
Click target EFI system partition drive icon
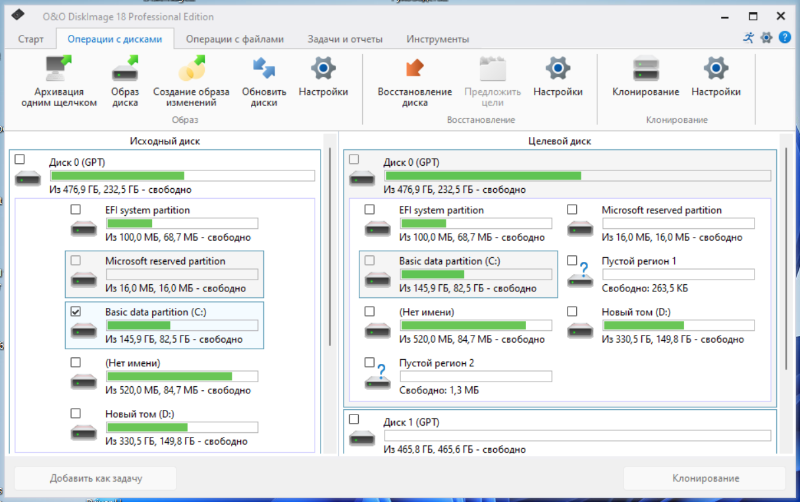pyautogui.click(x=378, y=229)
